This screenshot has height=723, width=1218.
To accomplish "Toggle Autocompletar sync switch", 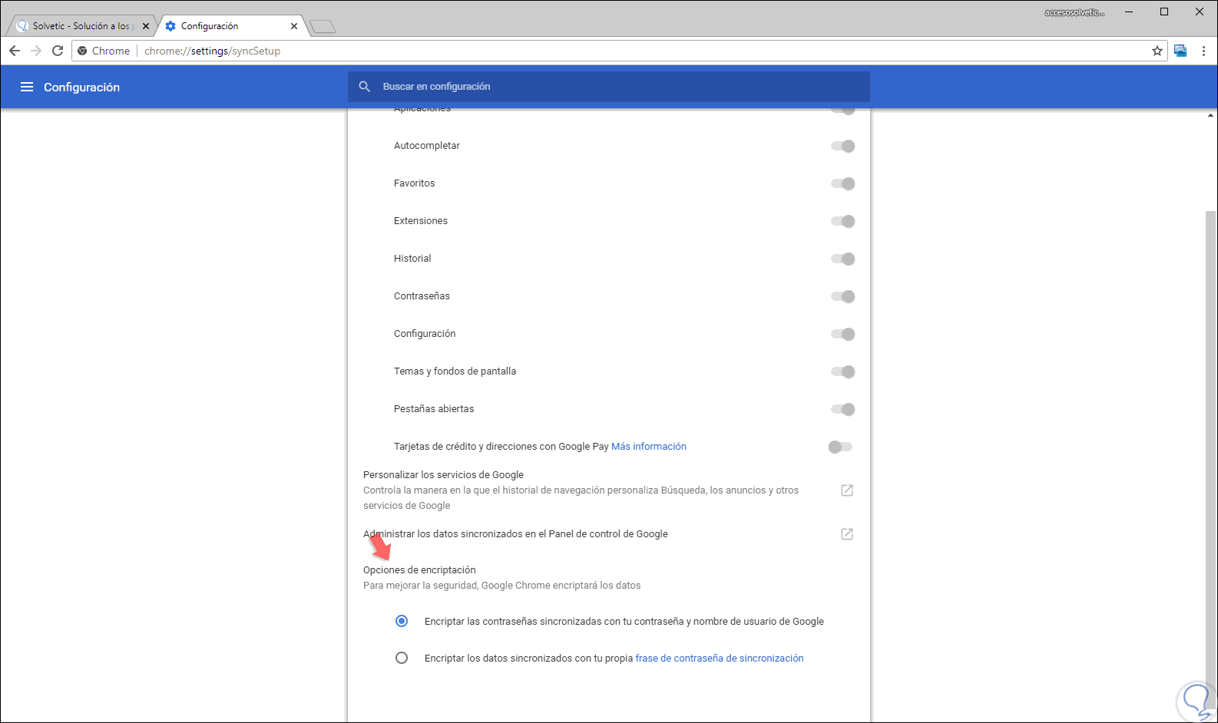I will pos(842,146).
